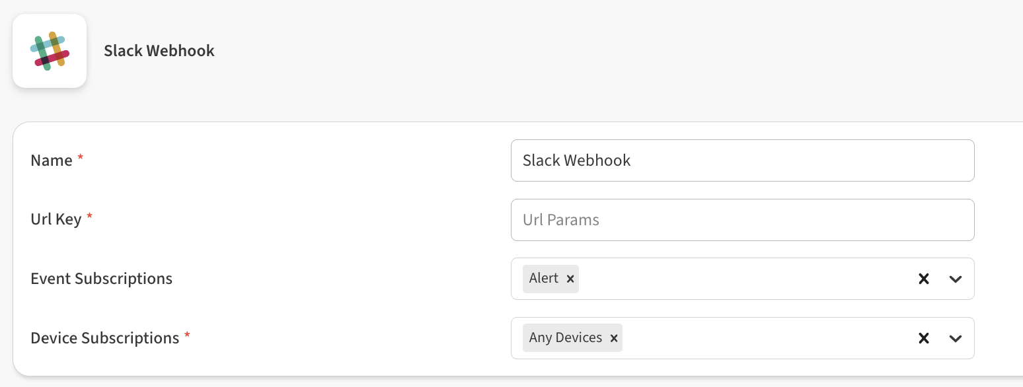
Task: Click the Slack logo icon
Action: (49, 51)
